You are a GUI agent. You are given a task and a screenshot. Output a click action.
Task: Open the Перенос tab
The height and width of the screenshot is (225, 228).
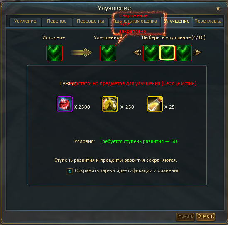click(56, 21)
